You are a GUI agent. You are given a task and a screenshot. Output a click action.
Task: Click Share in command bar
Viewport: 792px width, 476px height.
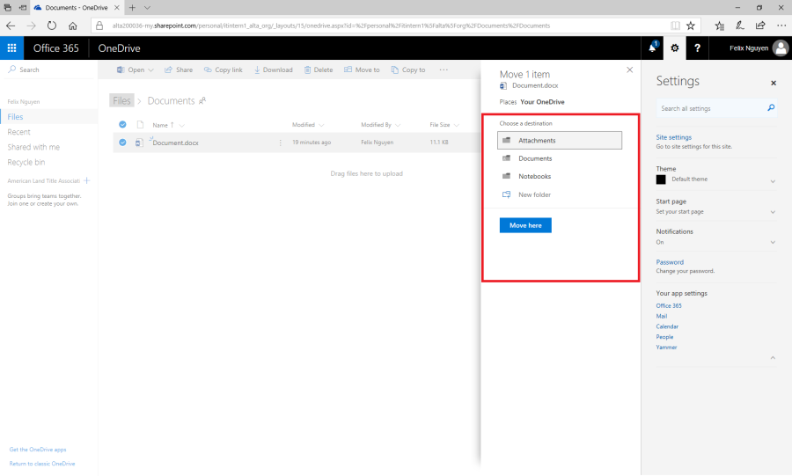(x=179, y=70)
